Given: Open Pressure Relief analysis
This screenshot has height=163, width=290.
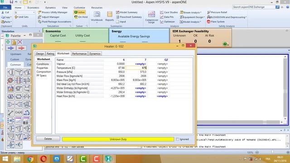Looking at the screenshot, I should pyautogui.click(x=217, y=12).
